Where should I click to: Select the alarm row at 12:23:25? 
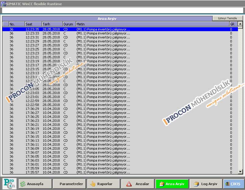pos(120,49)
